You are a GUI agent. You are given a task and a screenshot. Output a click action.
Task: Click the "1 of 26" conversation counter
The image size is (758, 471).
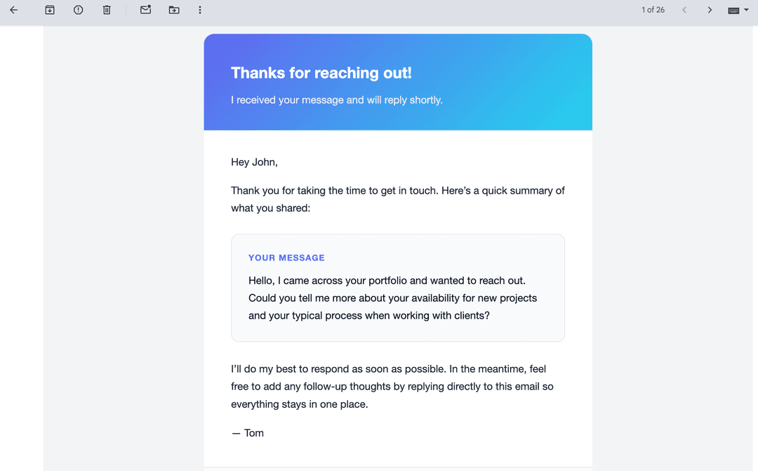(653, 10)
